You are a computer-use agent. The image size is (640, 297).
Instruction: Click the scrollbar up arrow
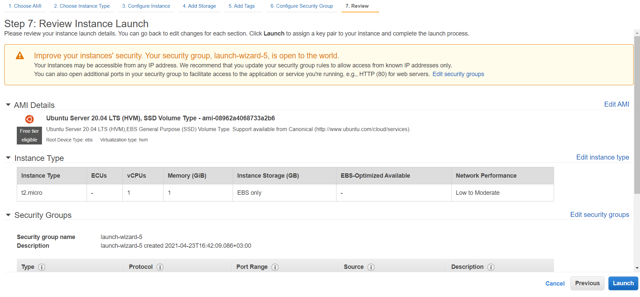tap(637, 33)
